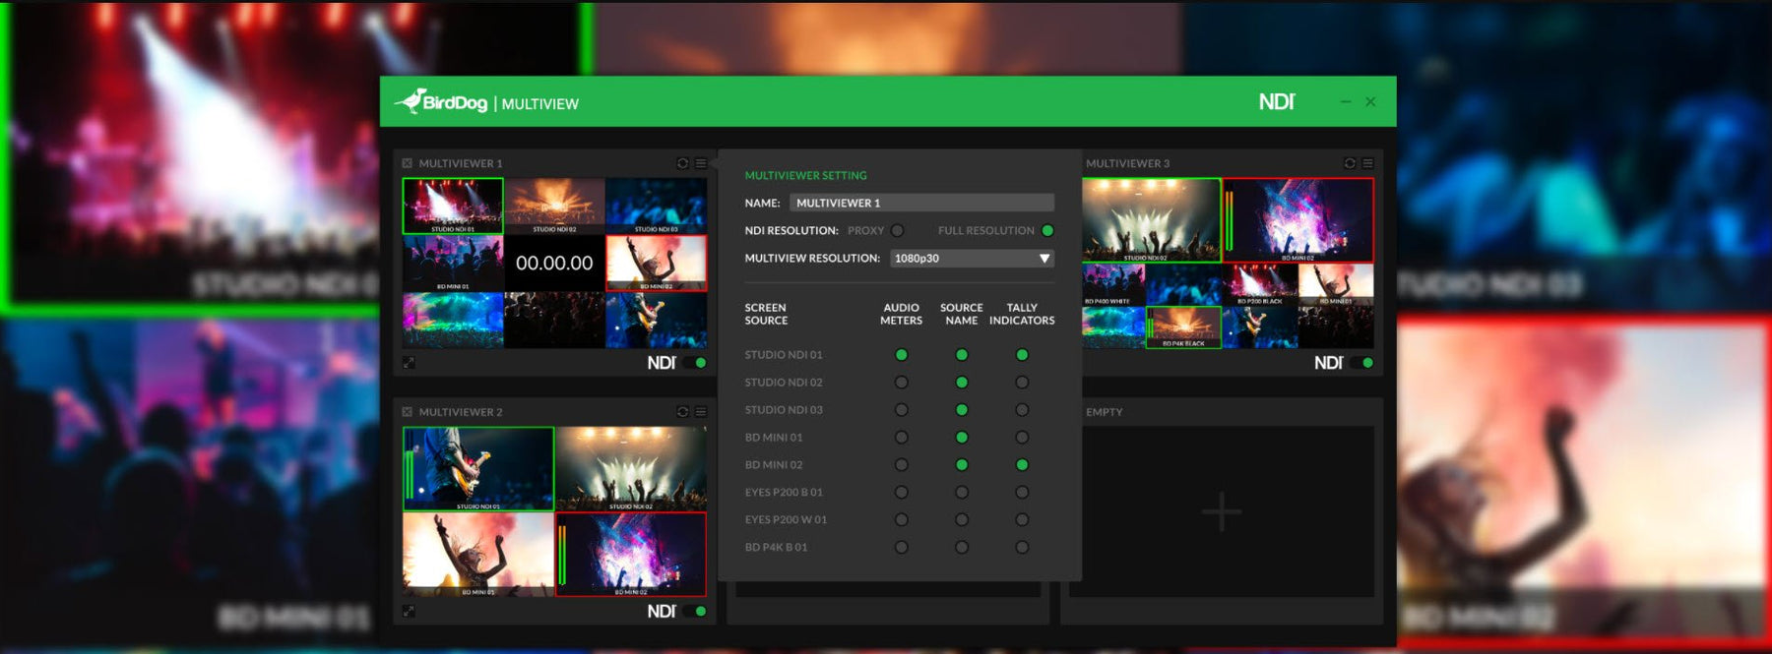The image size is (1772, 654).
Task: Select Proxy NDI resolution option
Action: click(x=897, y=231)
